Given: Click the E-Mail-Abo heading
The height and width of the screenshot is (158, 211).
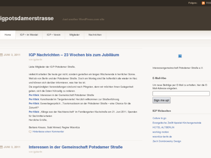Looking at the screenshot, I should pos(159,78).
